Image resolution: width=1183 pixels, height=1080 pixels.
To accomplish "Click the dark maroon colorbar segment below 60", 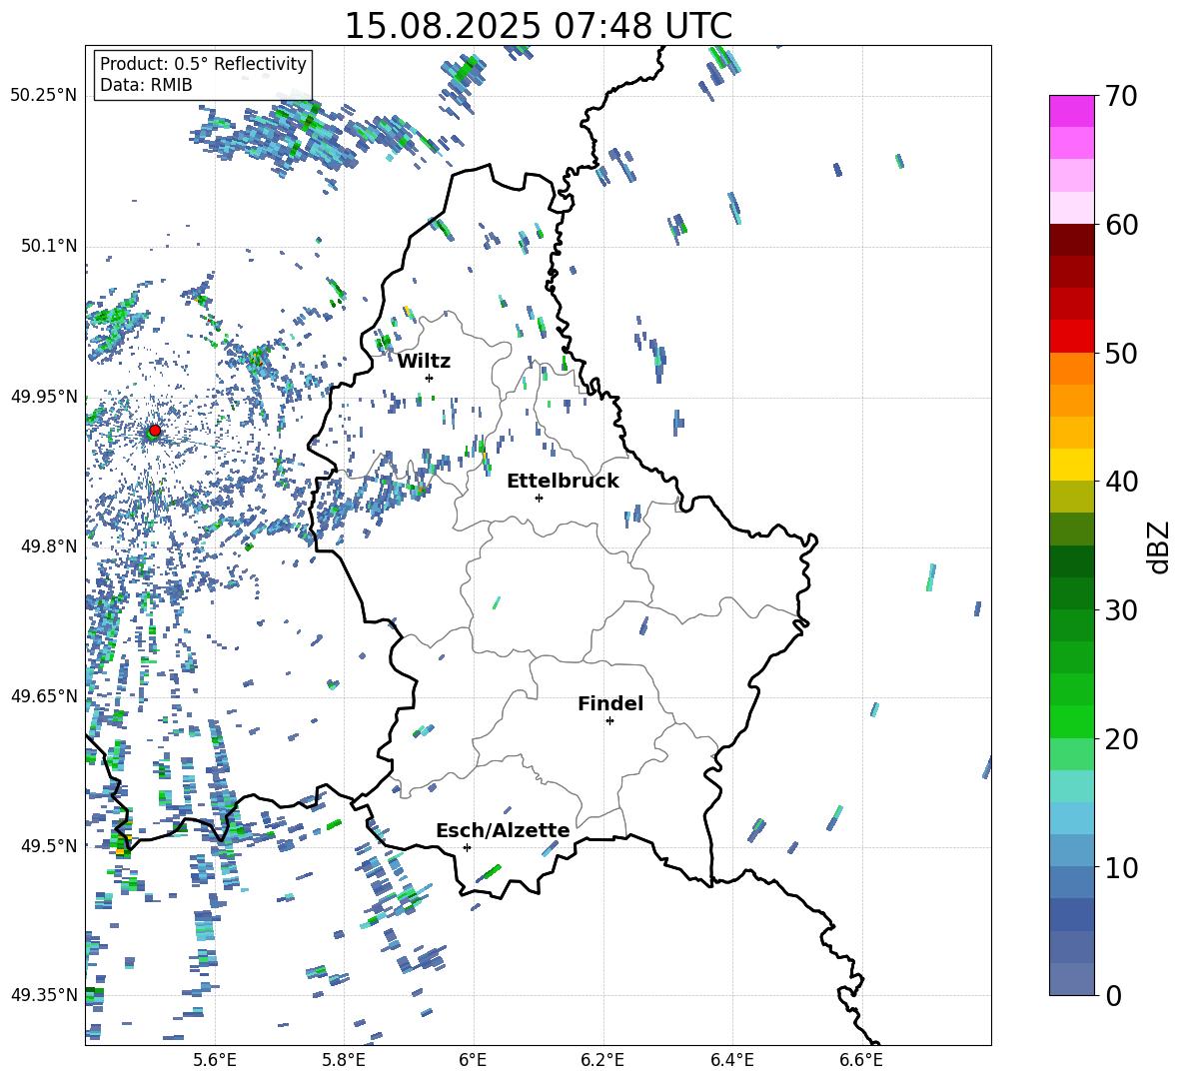I will pyautogui.click(x=1072, y=240).
